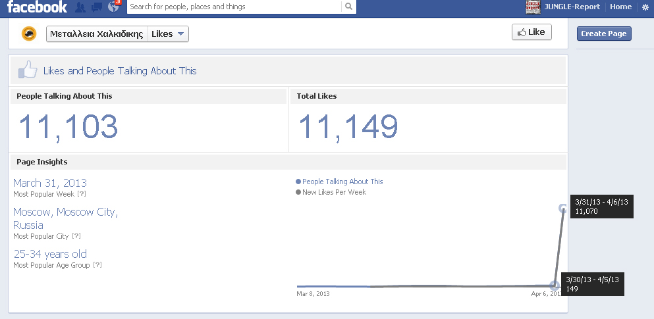Open the messages icon

click(x=97, y=7)
